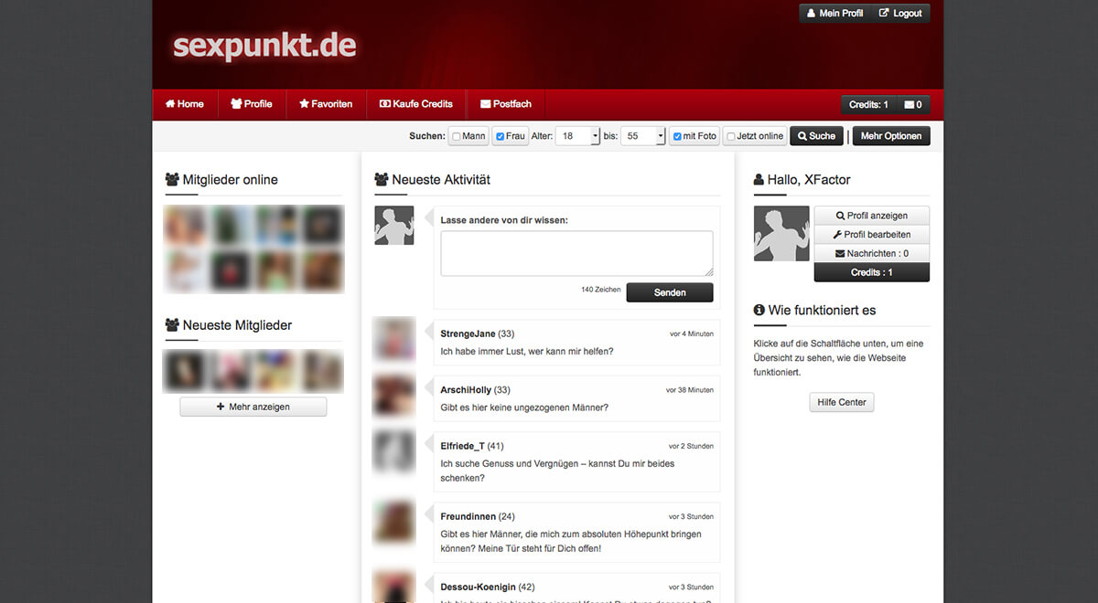Click the group icon beside Neueste Mitglieder
This screenshot has width=1098, height=603.
pos(172,325)
